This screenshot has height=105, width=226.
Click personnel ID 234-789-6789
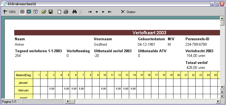pos(196,44)
